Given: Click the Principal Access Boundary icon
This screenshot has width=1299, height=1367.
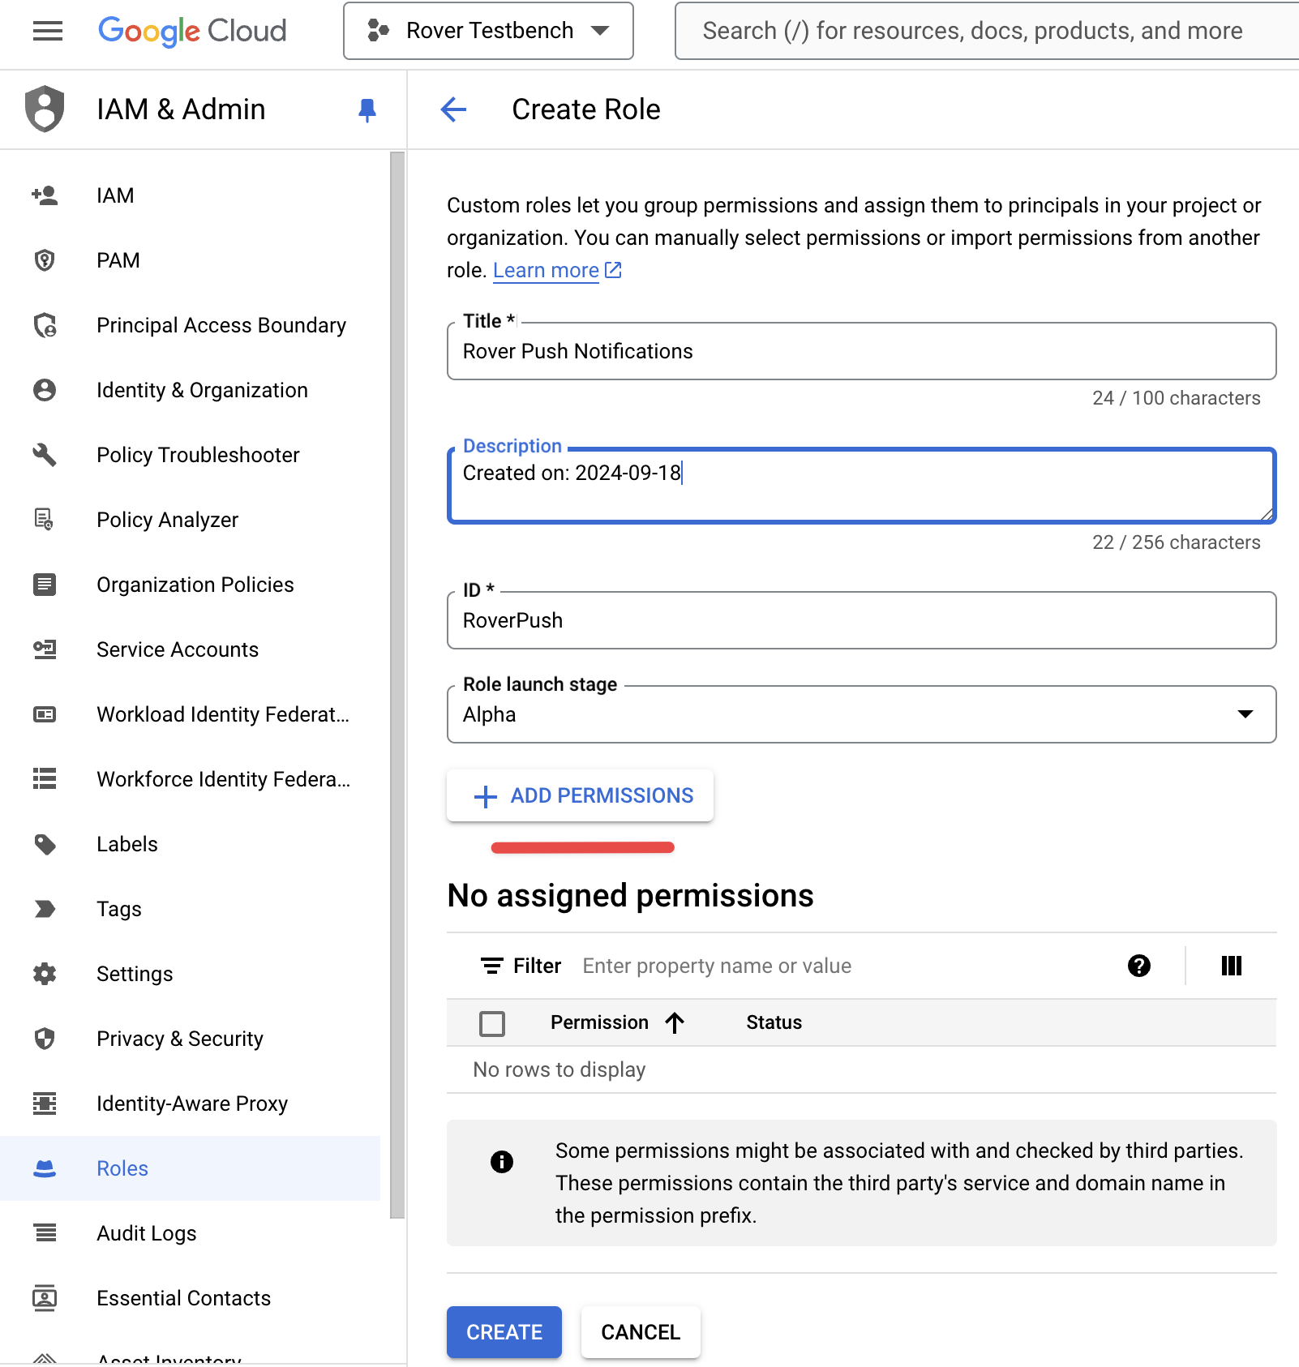Looking at the screenshot, I should tap(45, 325).
